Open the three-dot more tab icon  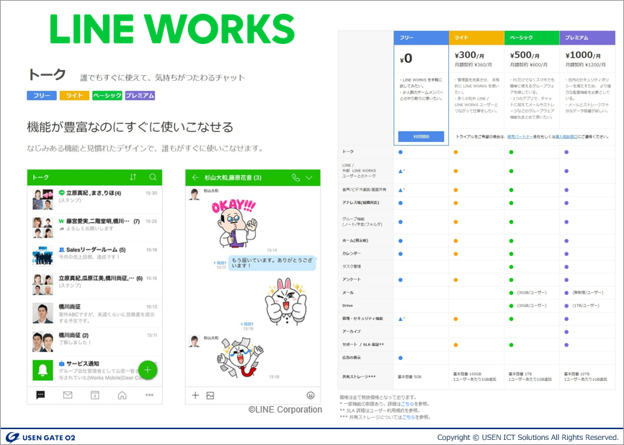(x=149, y=395)
